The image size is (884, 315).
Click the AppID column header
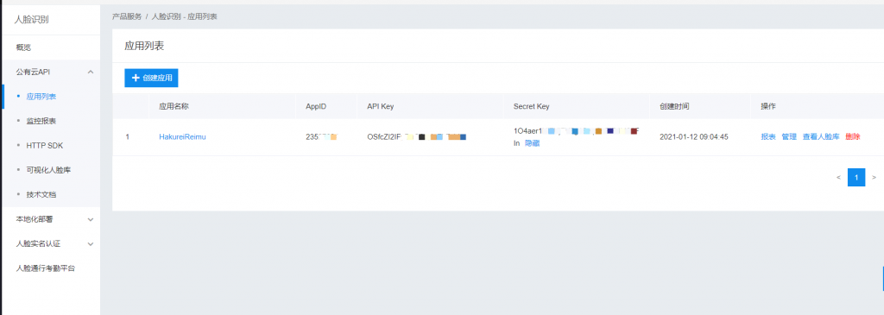pos(316,106)
